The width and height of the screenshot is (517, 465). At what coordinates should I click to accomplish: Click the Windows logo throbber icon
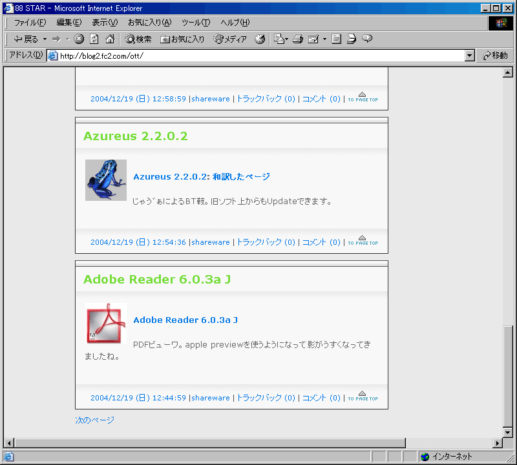click(500, 23)
